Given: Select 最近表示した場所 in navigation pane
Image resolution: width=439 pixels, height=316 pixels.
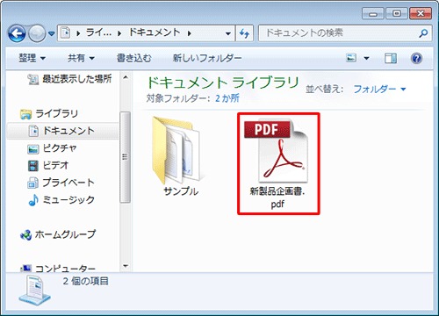Looking at the screenshot, I should click(77, 79).
